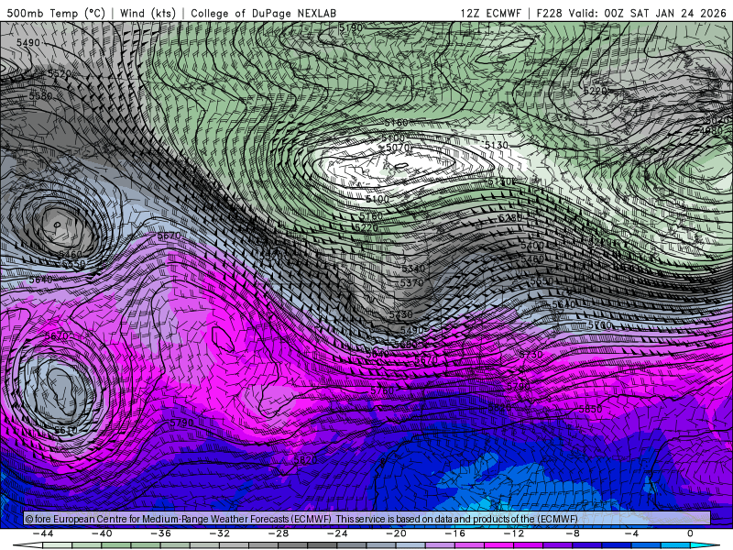Click the 5580 contour label
The image size is (733, 550).
(x=40, y=96)
